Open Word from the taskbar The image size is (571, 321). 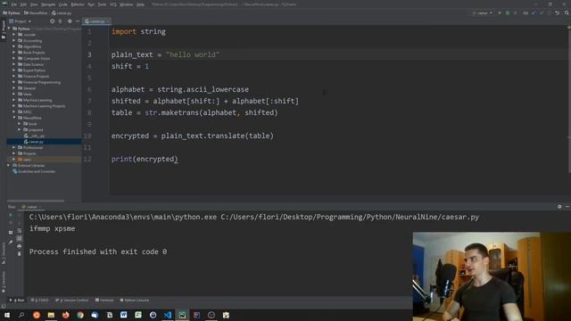pos(124,315)
